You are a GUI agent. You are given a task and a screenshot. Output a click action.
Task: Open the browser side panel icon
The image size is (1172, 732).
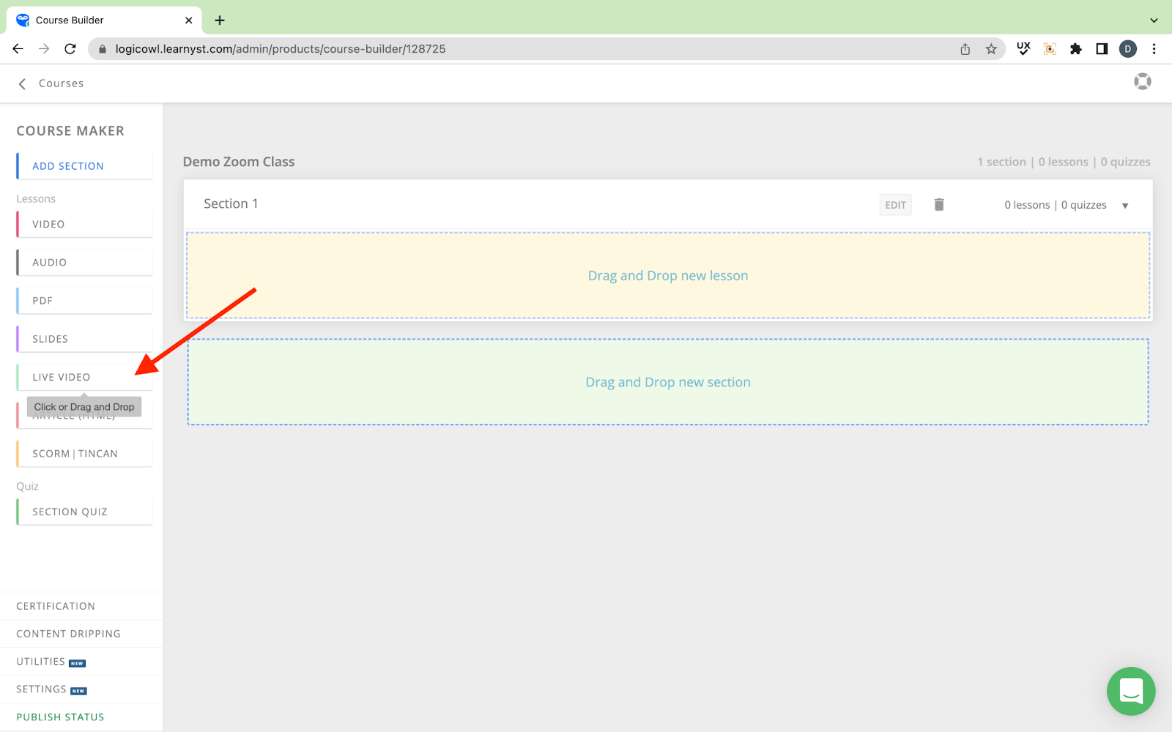coord(1102,49)
